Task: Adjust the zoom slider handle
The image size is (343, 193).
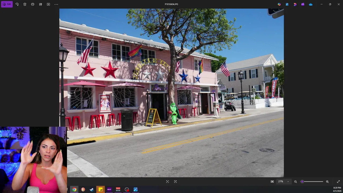Action: coord(302,181)
